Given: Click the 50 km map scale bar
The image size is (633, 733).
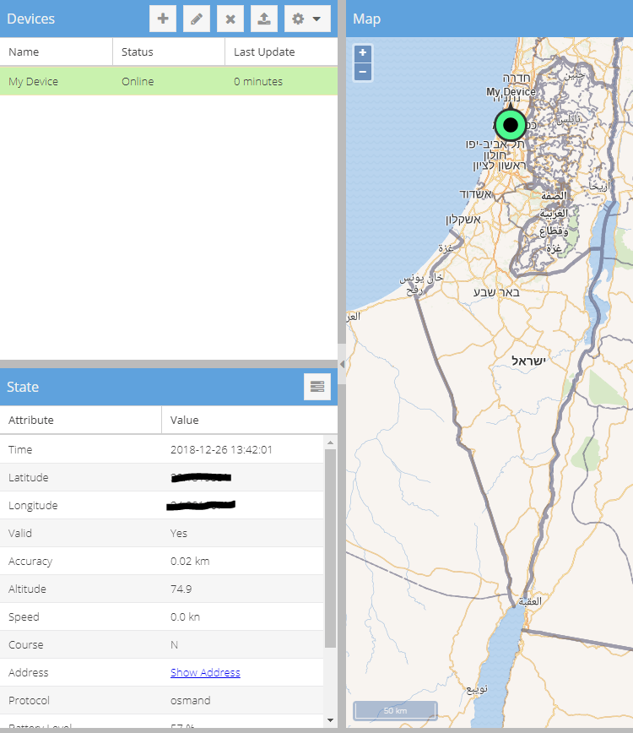Looking at the screenshot, I should coord(395,710).
